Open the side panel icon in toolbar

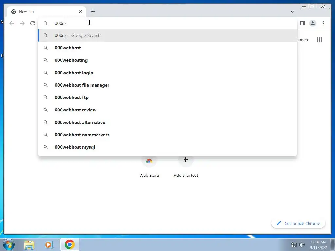302,23
